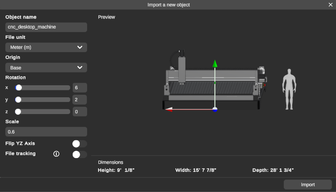Click the blue origin point in preview
Viewport: 336px width, 192px height.
pyautogui.click(x=215, y=109)
